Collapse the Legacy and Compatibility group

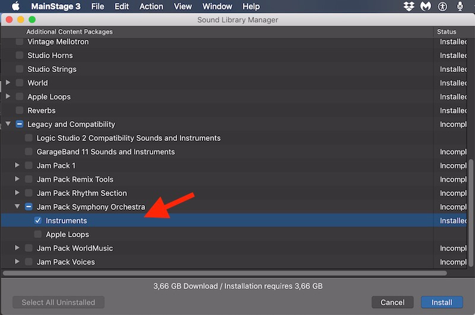[8, 124]
